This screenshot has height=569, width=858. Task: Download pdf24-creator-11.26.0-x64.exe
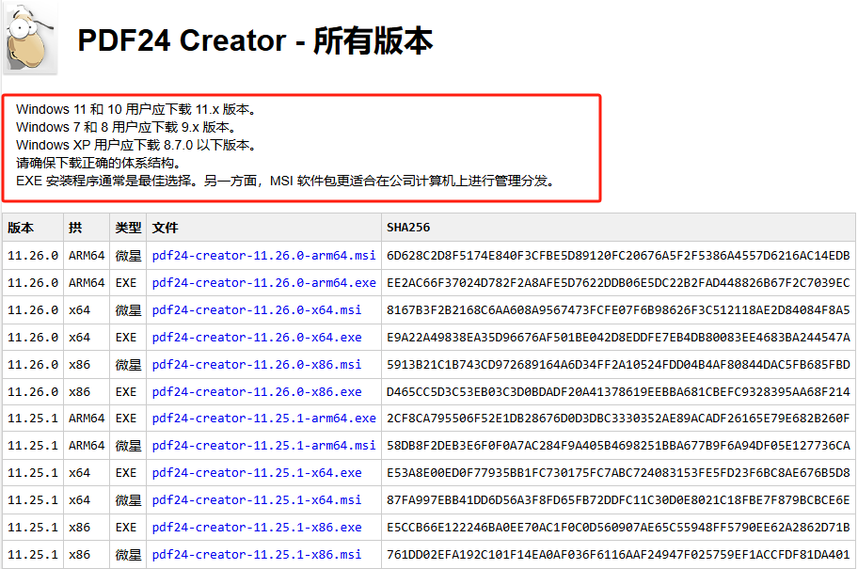click(x=257, y=338)
